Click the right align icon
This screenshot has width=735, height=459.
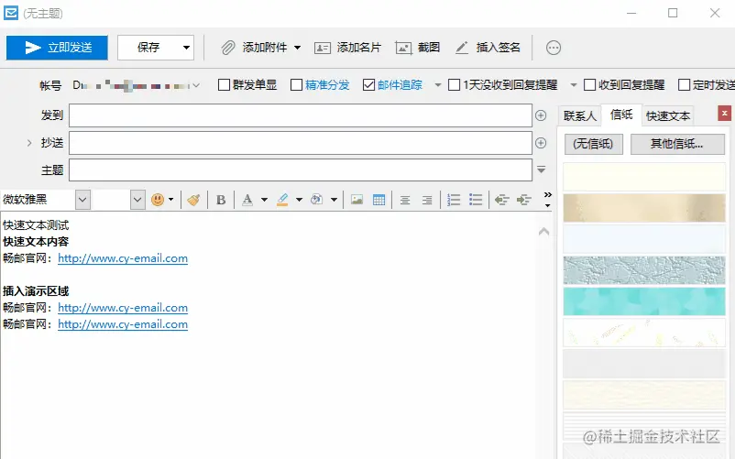tap(427, 200)
